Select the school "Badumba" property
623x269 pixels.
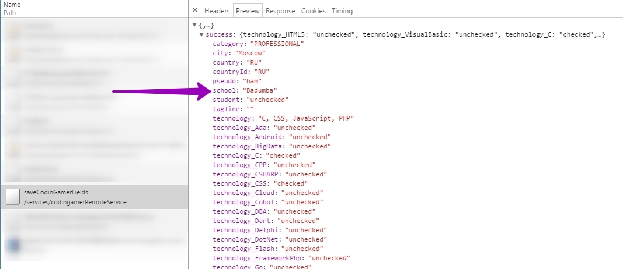coord(244,90)
